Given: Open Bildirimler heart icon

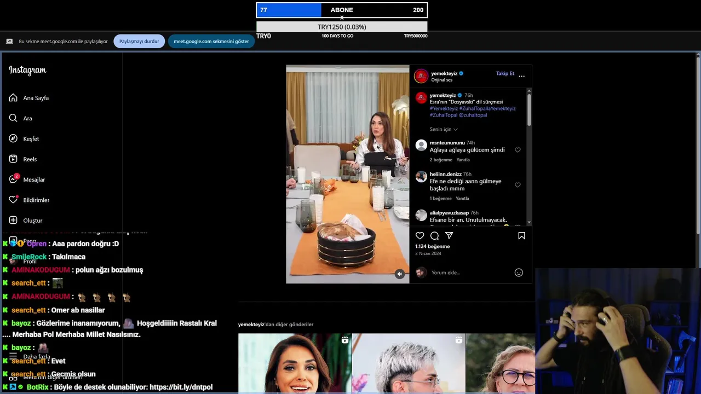Looking at the screenshot, I should [14, 200].
